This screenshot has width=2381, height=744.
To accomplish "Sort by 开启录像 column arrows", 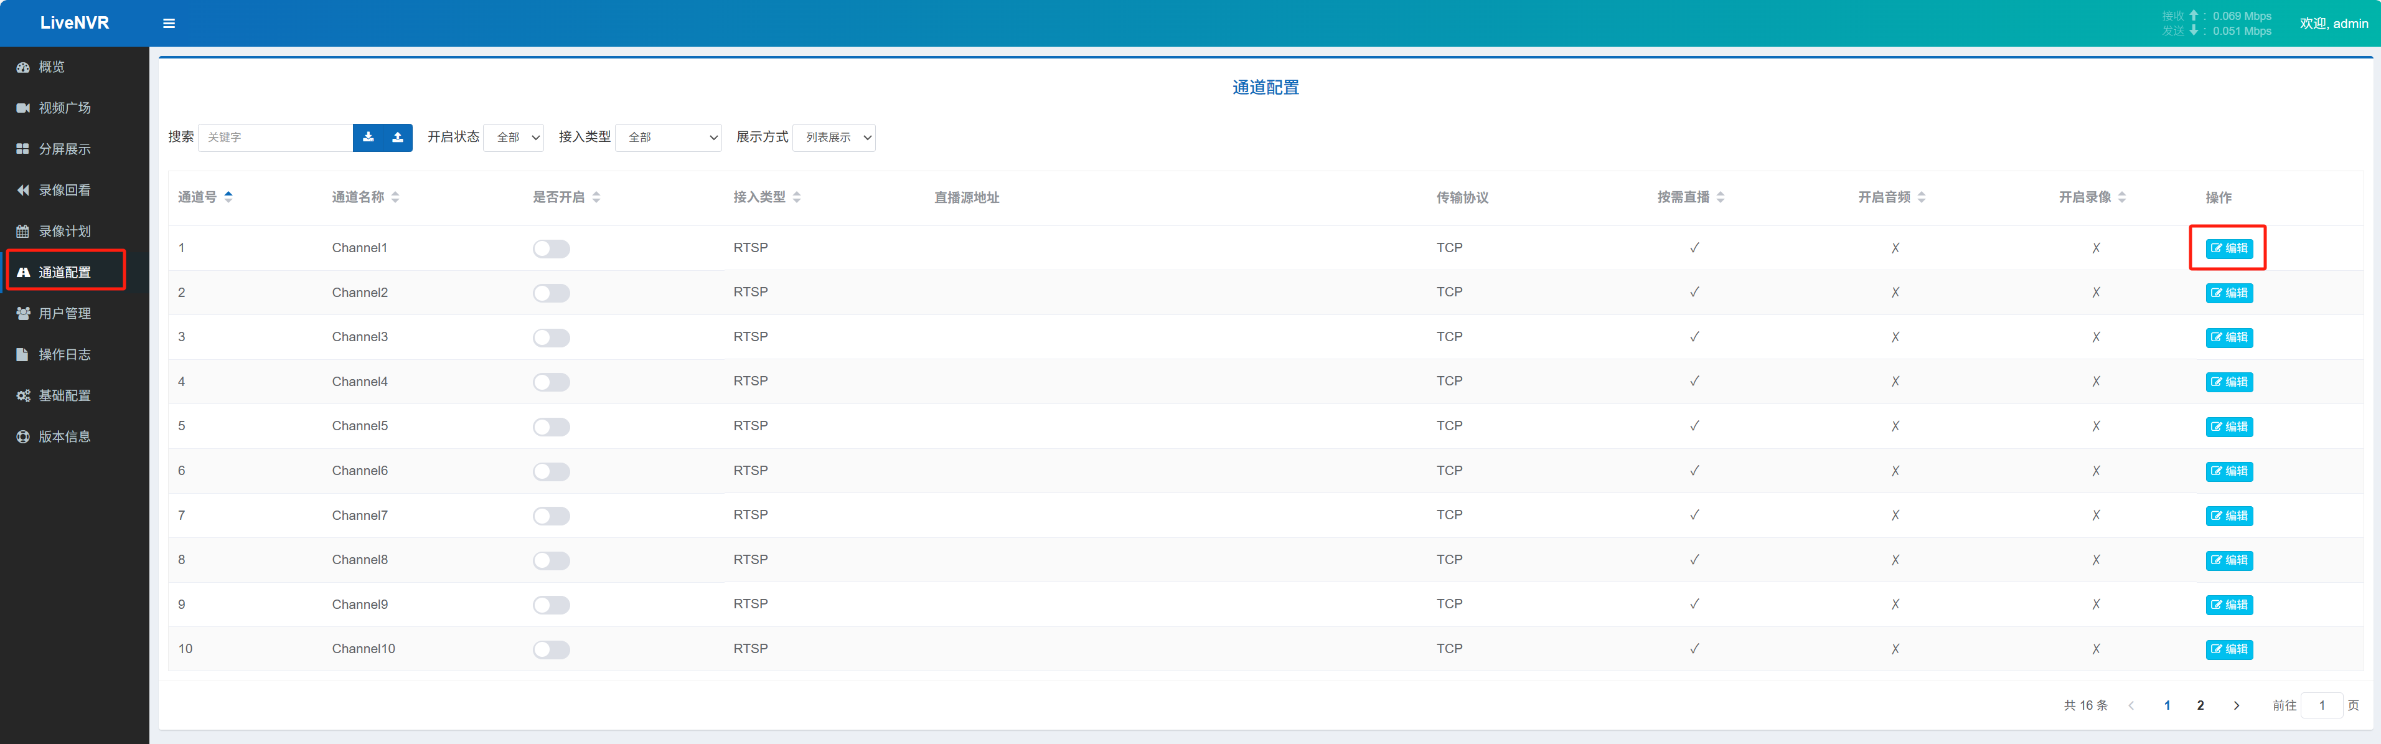I will pyautogui.click(x=2122, y=197).
